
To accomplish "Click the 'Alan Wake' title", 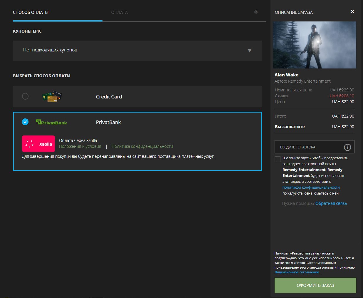I will (286, 75).
